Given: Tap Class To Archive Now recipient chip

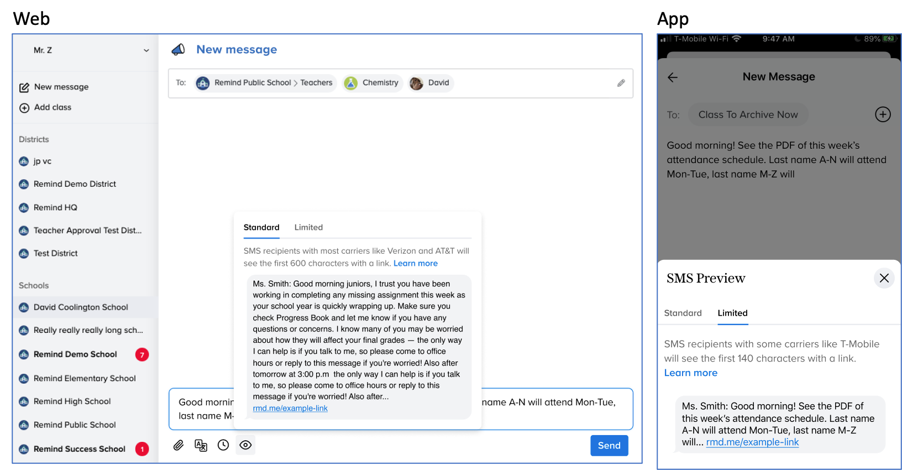Looking at the screenshot, I should [x=748, y=114].
